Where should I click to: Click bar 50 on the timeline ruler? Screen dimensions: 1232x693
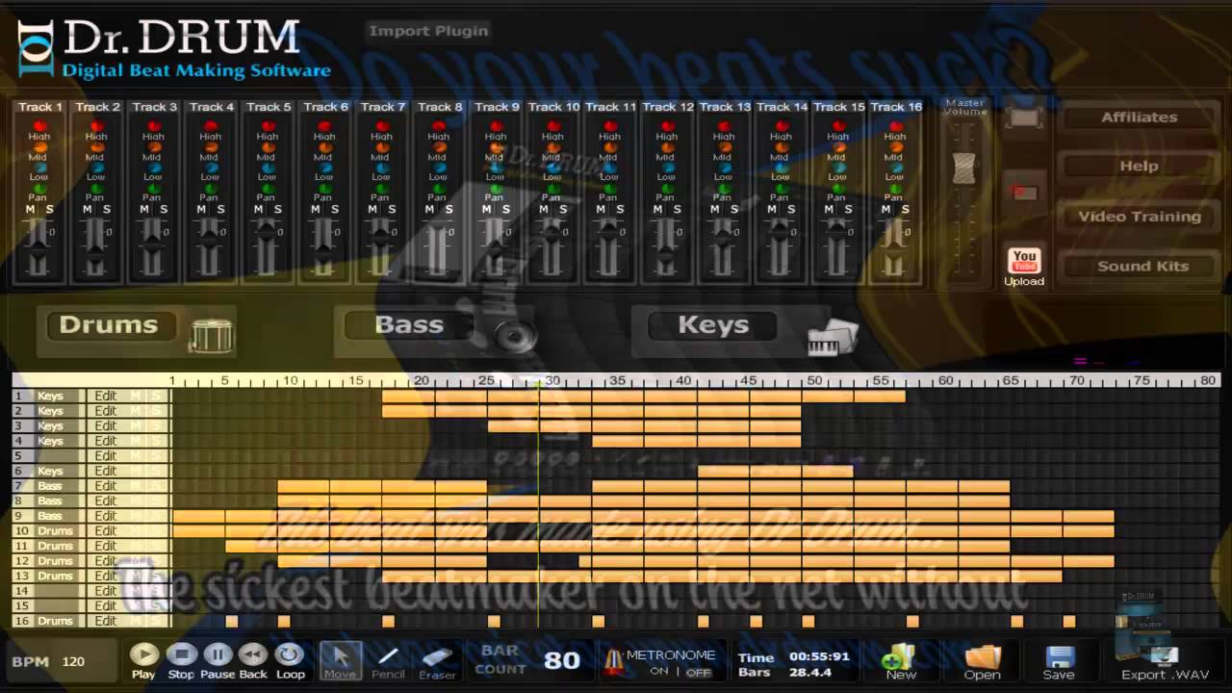[814, 381]
